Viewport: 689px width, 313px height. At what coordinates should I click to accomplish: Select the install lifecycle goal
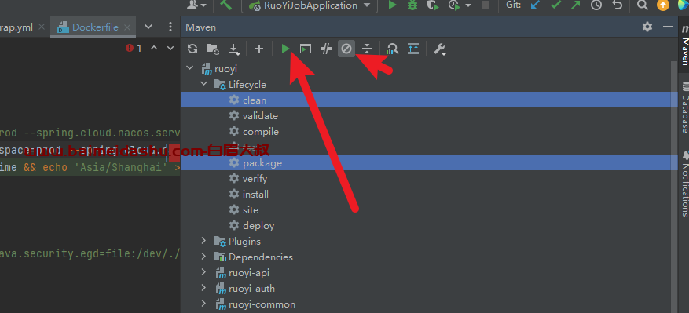429,194
